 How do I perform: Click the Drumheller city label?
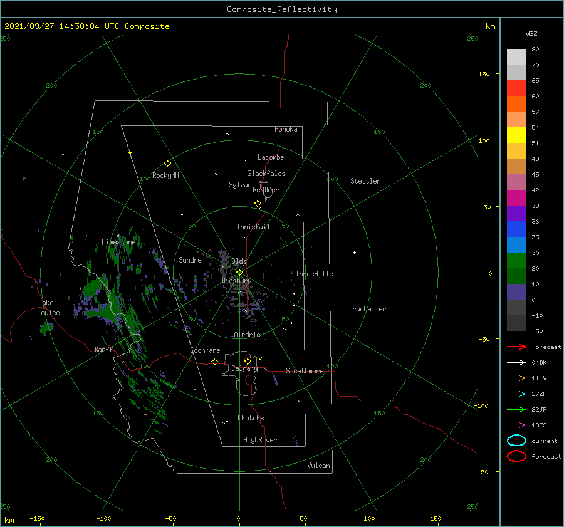coord(367,309)
